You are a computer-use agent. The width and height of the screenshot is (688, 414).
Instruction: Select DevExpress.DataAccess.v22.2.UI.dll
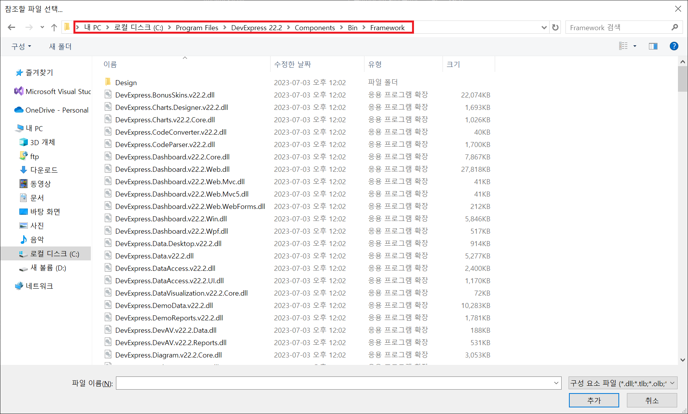(169, 281)
